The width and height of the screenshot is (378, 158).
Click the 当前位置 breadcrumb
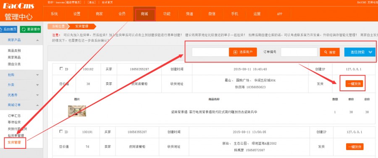coord(58,26)
